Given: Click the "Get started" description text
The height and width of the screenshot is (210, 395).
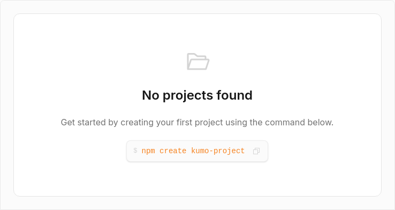Looking at the screenshot, I should pyautogui.click(x=197, y=122).
